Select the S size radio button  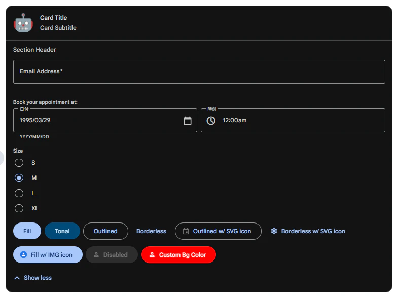19,163
